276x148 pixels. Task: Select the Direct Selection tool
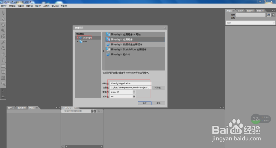pos(3,19)
